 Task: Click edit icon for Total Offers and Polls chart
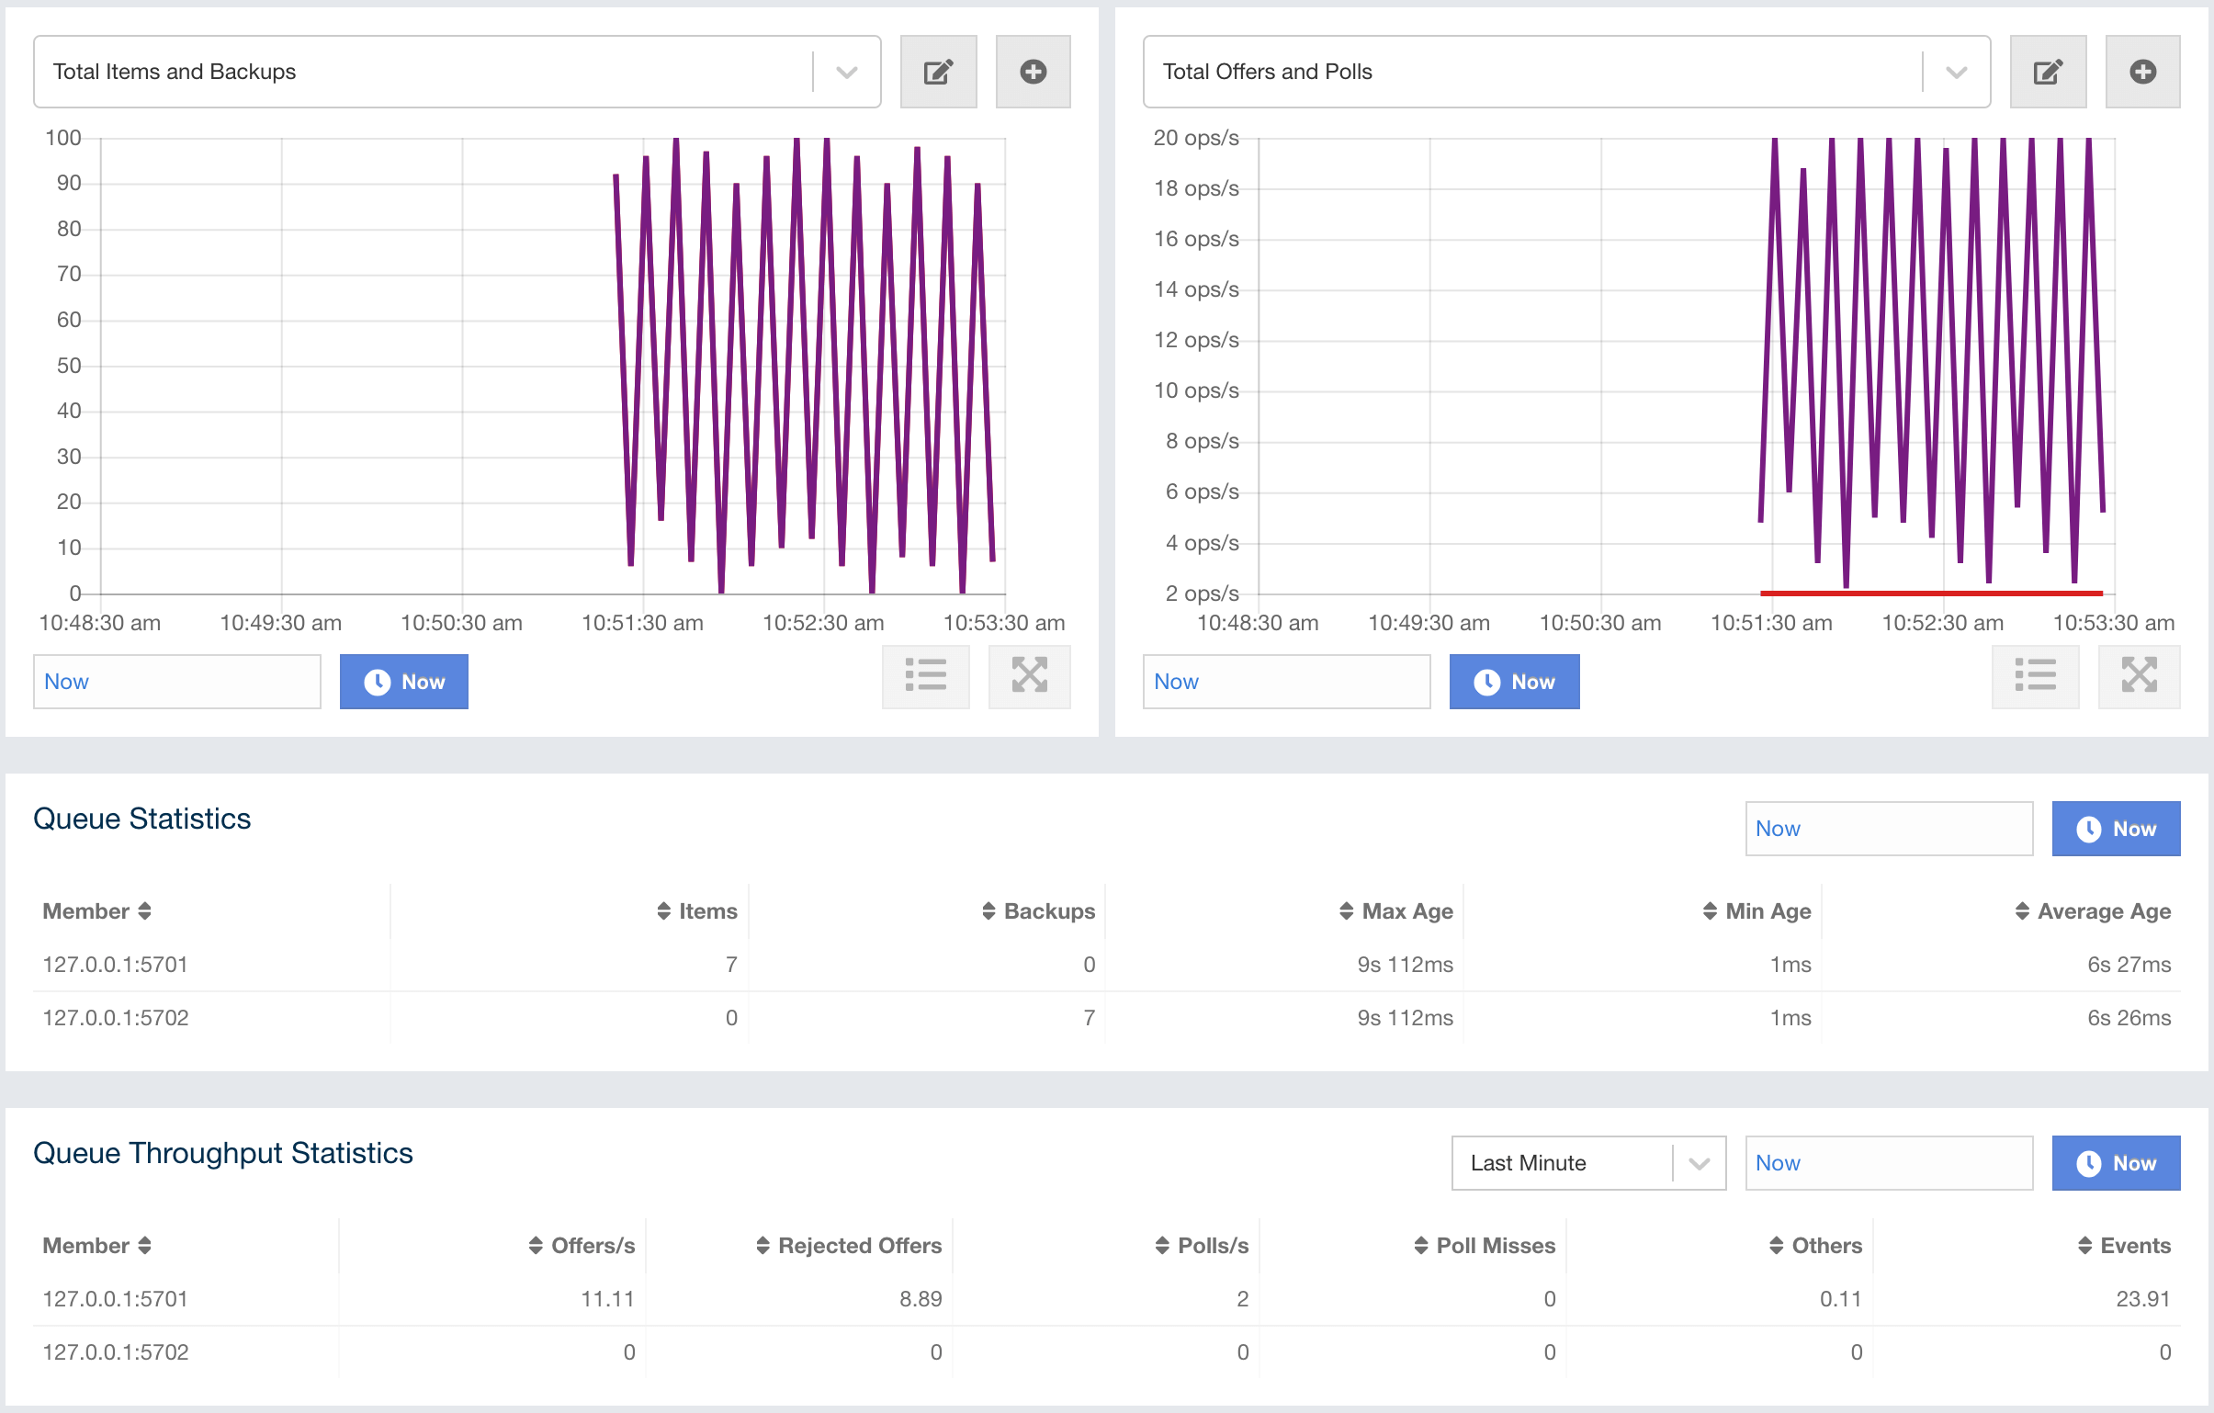(2047, 72)
